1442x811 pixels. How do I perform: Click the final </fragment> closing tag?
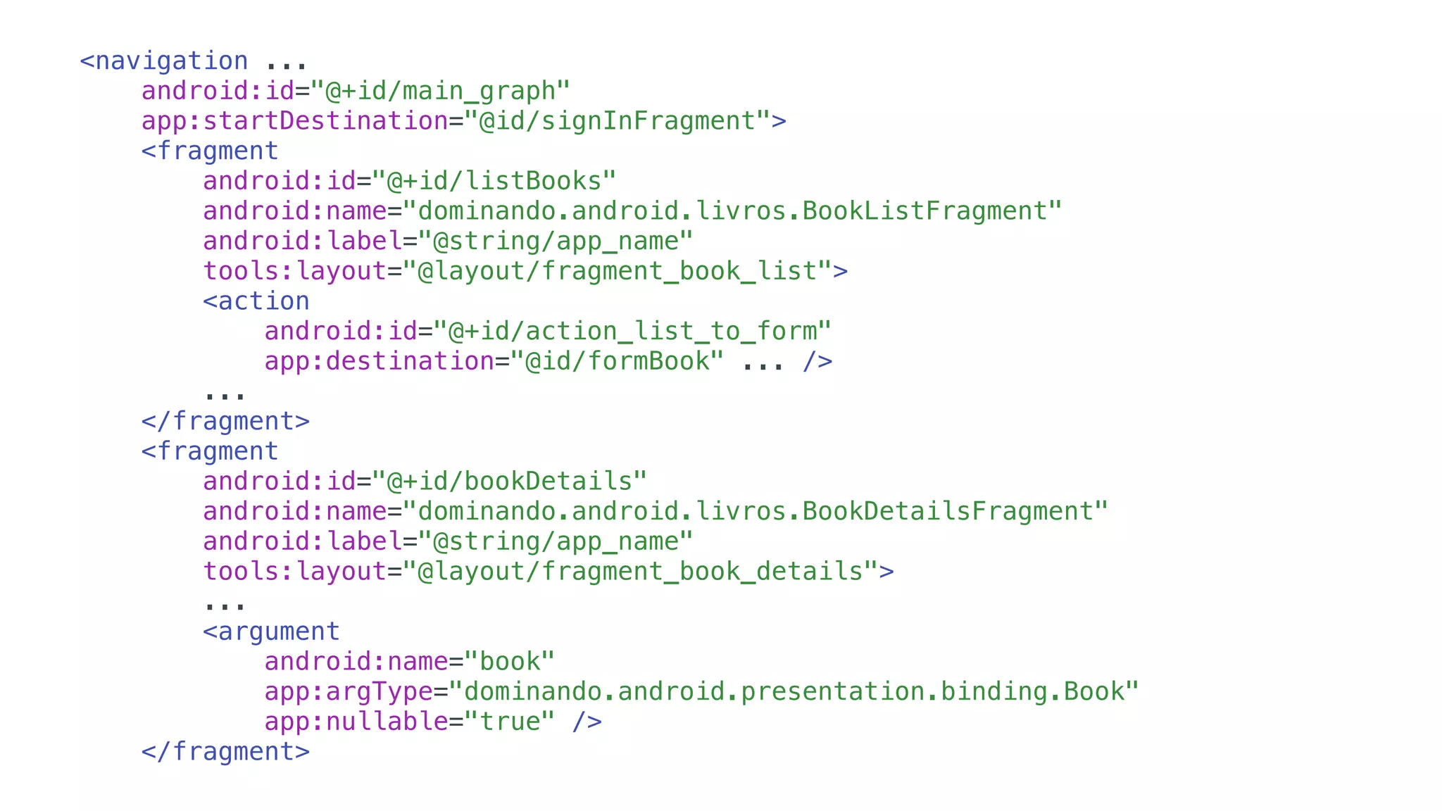coord(225,752)
